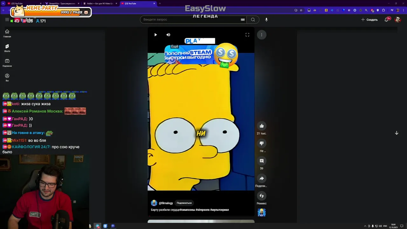Open the sound source thumbnail below Ремикс

(262, 212)
